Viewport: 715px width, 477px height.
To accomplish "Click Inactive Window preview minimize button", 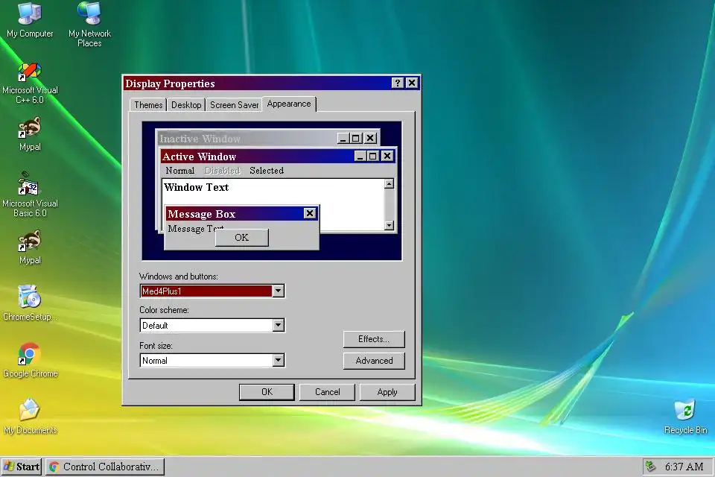I will 343,138.
